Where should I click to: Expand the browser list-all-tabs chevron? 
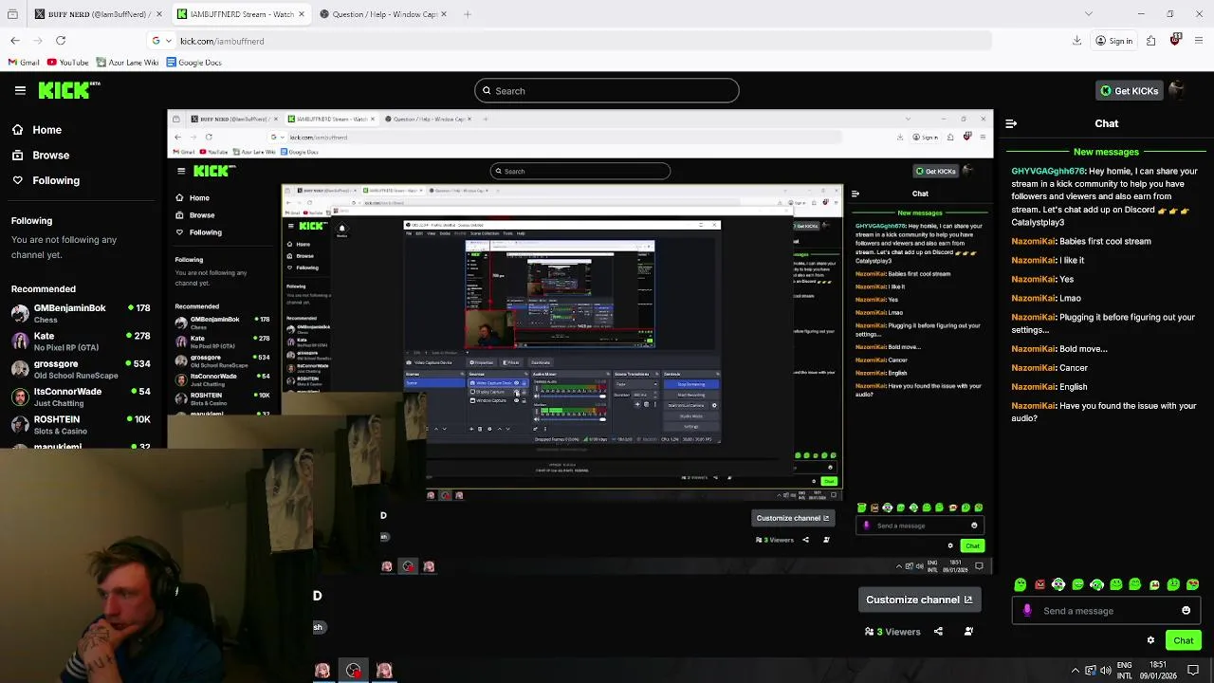point(1088,14)
